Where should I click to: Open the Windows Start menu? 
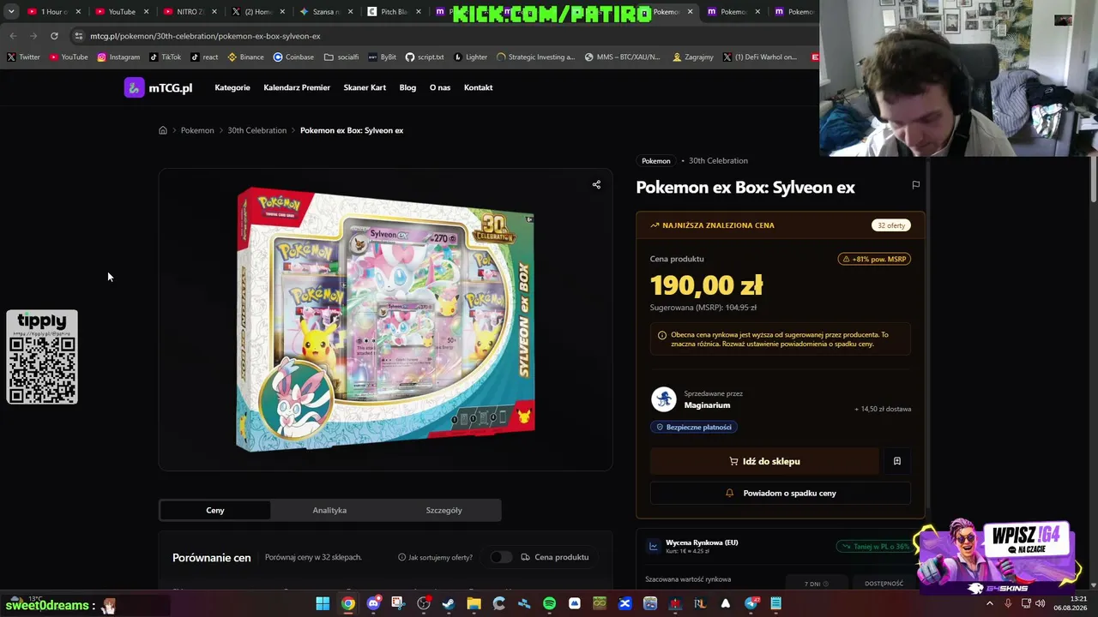tap(323, 604)
